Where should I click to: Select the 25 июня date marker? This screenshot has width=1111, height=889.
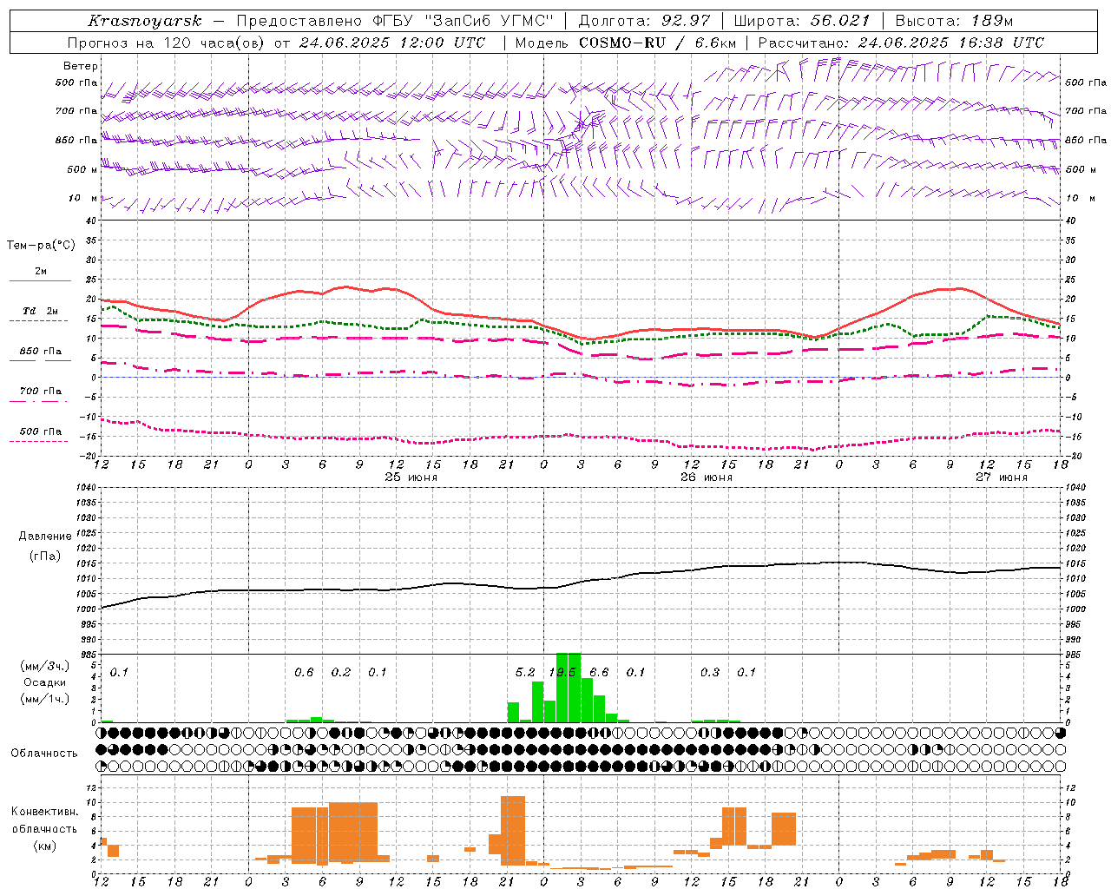click(x=411, y=477)
